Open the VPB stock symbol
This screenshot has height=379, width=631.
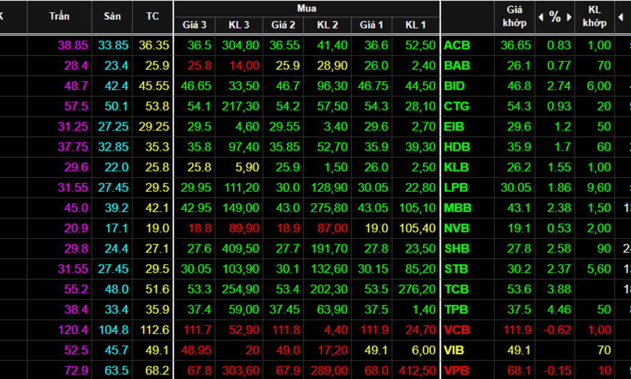pyautogui.click(x=457, y=371)
